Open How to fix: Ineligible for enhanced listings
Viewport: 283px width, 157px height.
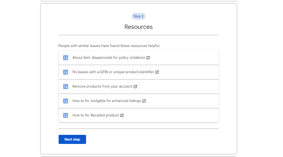107,101
